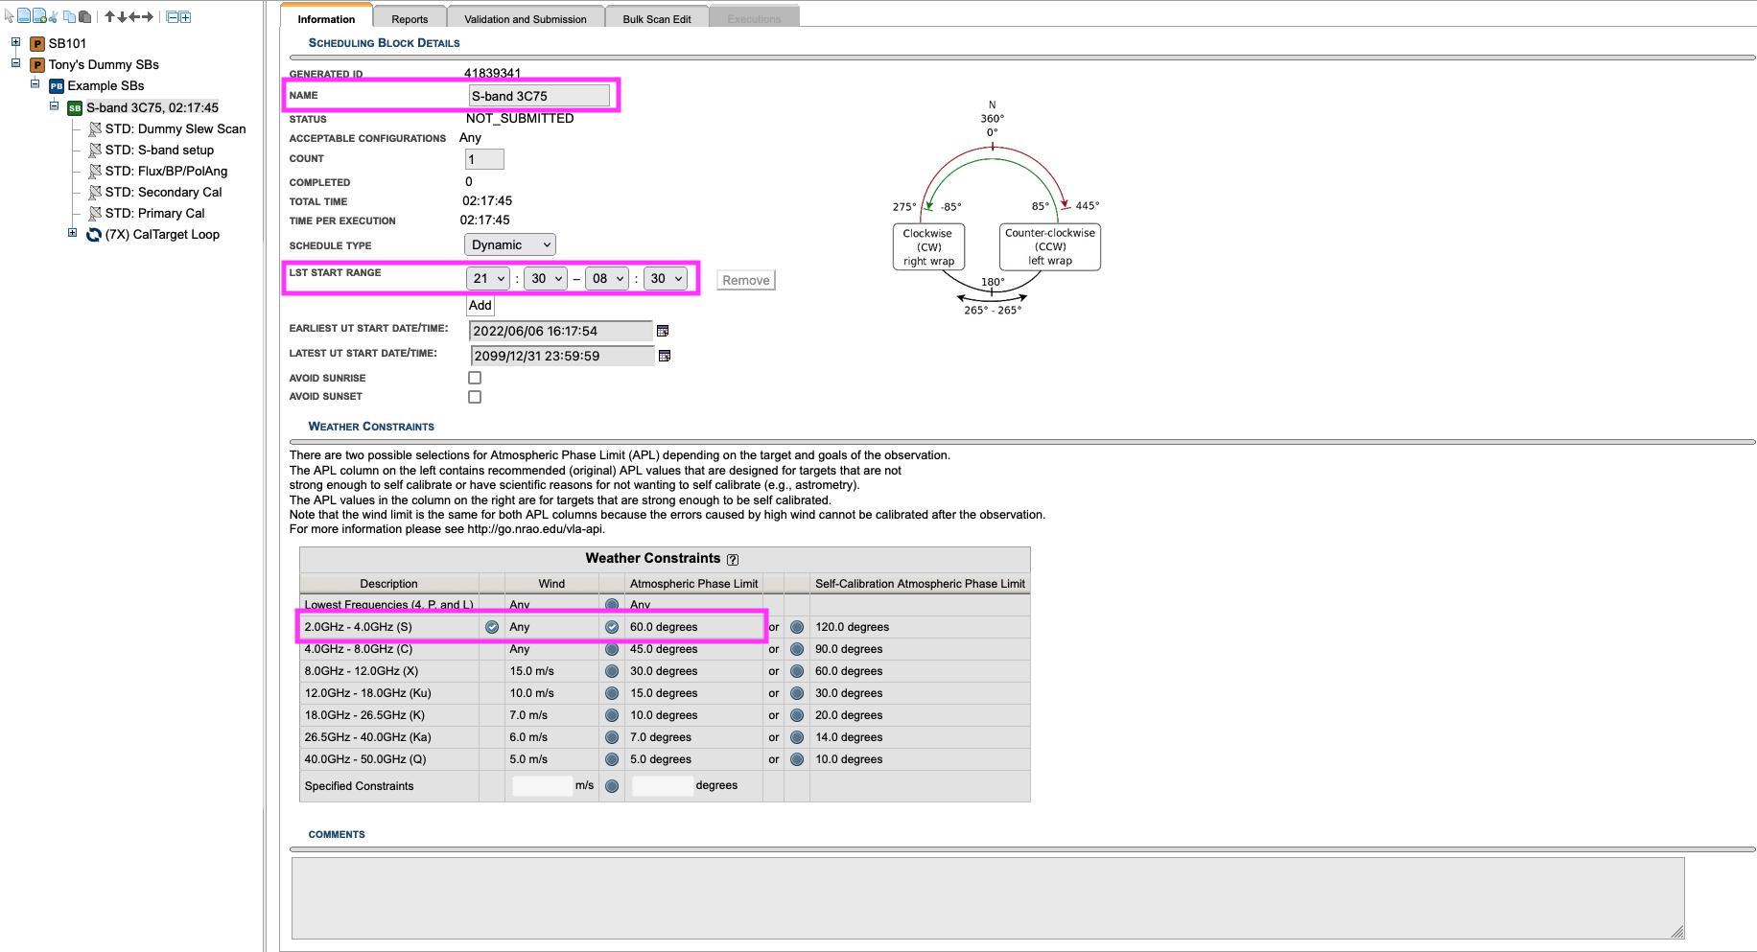
Task: Select Specified Constraints degrees radio button
Action: click(x=612, y=786)
